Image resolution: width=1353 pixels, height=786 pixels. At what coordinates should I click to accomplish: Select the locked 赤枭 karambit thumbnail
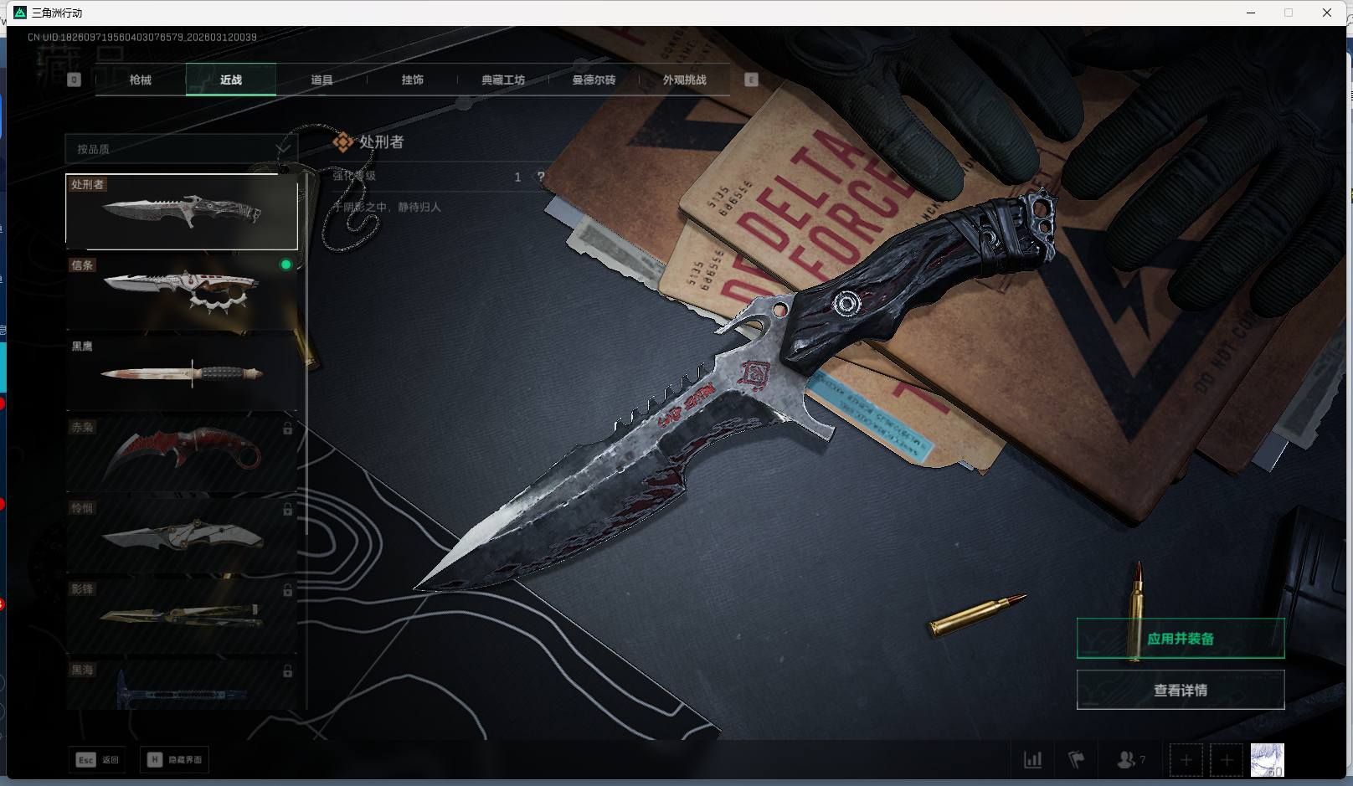coord(182,455)
